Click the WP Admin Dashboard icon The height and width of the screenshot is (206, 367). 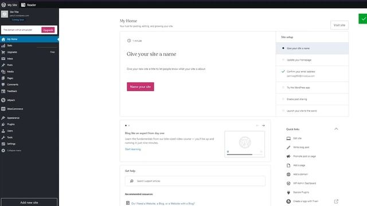[x=288, y=183]
